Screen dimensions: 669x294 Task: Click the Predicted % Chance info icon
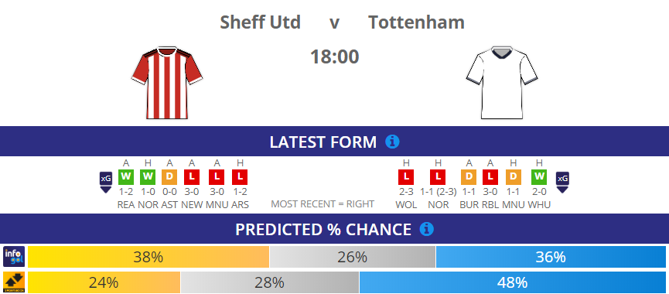pos(426,230)
